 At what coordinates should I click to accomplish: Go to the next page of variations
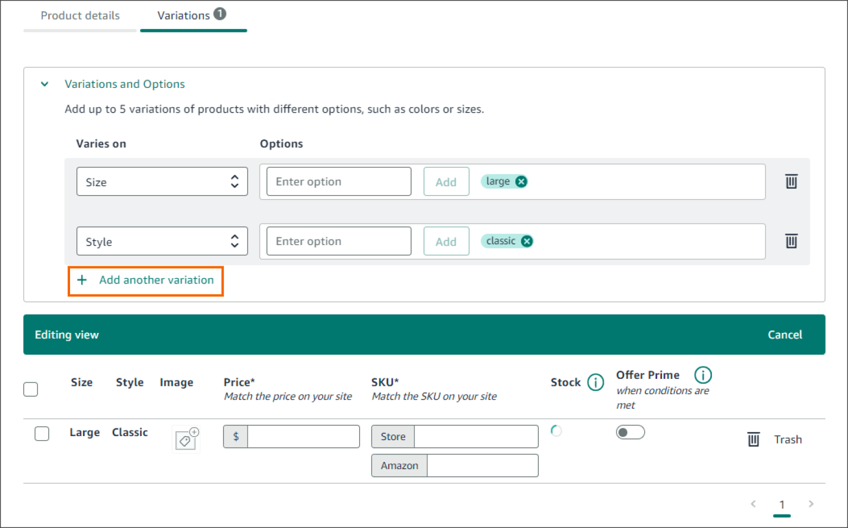pyautogui.click(x=811, y=504)
